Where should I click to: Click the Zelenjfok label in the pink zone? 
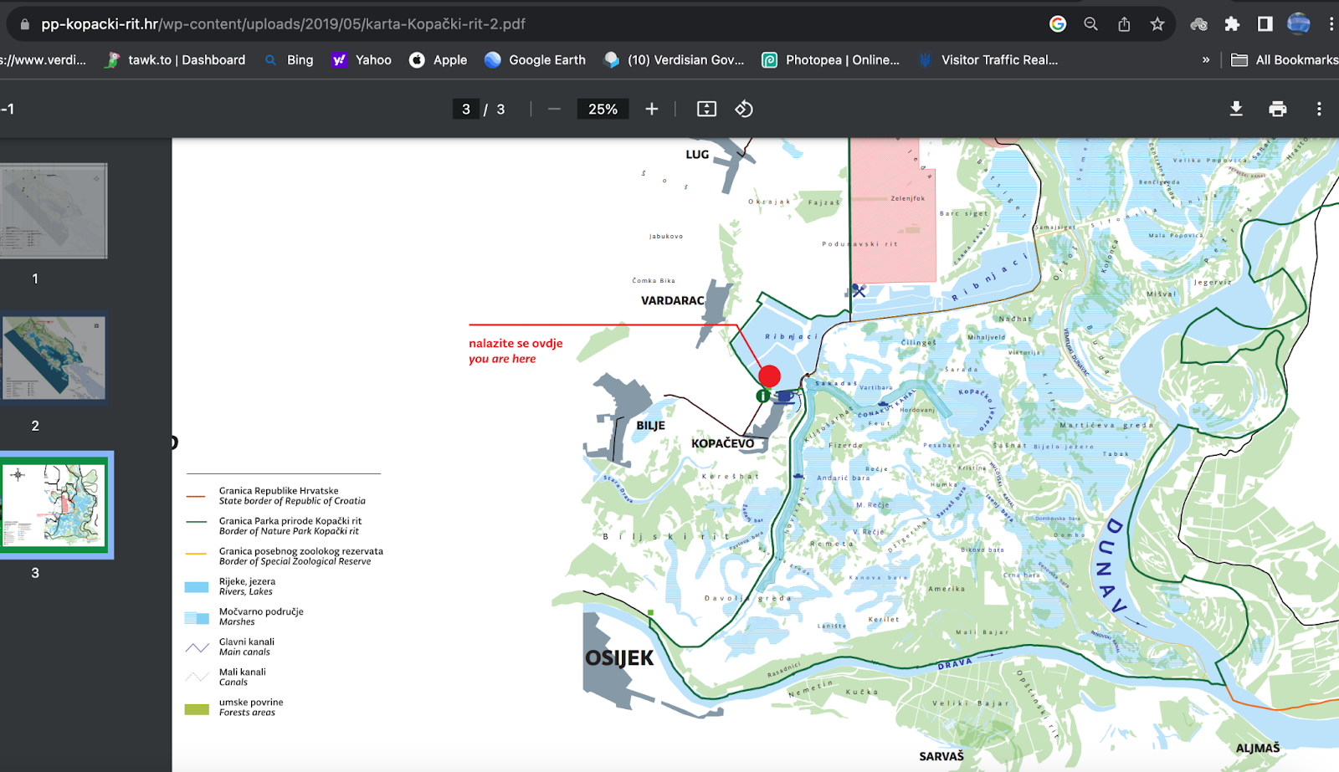(908, 198)
